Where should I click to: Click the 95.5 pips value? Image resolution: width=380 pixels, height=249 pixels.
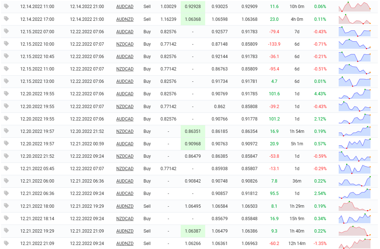pyautogui.click(x=274, y=194)
